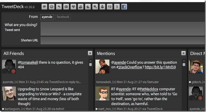Click the #StackOverflow hashtag link
Viewport: 206px width, 112px height.
pos(129,67)
